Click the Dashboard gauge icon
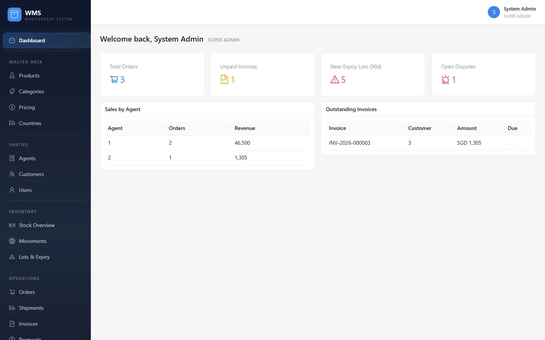The image size is (545, 340). 12,40
